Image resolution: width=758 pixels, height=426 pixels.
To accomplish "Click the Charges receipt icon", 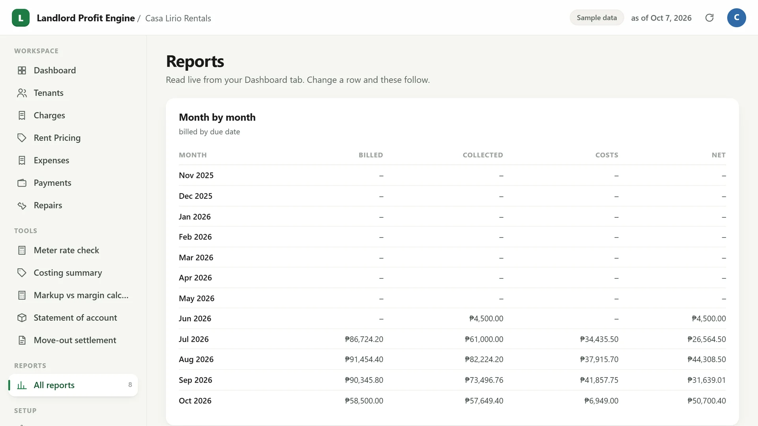I will click(x=22, y=115).
